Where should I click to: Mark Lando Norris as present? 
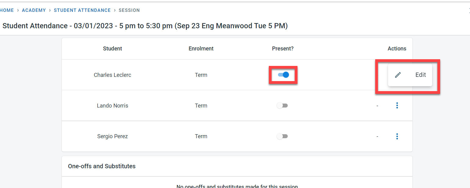point(282,106)
